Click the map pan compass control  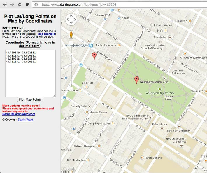[x=71, y=20]
